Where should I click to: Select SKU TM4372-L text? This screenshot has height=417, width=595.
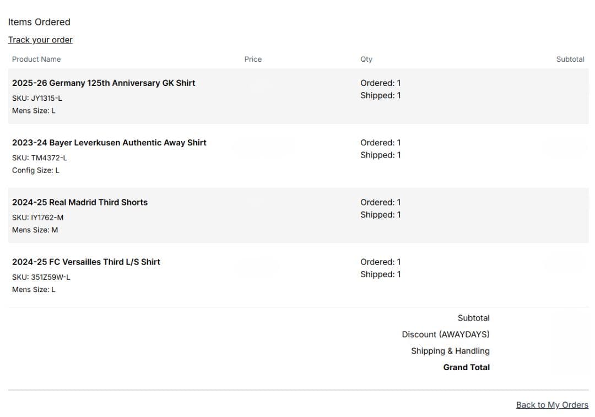point(40,158)
